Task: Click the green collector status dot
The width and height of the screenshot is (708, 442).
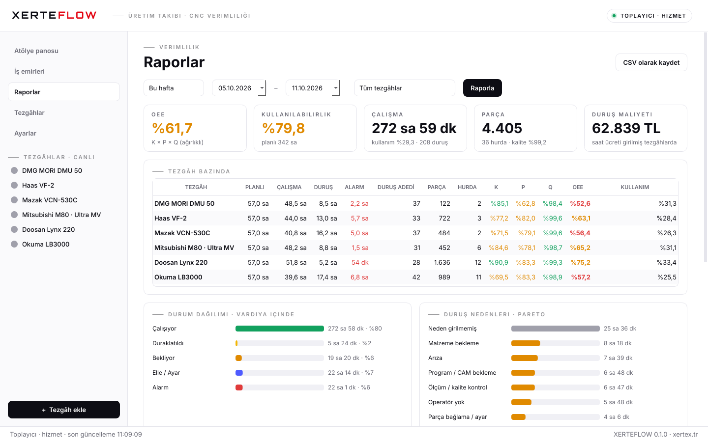Action: pyautogui.click(x=614, y=16)
